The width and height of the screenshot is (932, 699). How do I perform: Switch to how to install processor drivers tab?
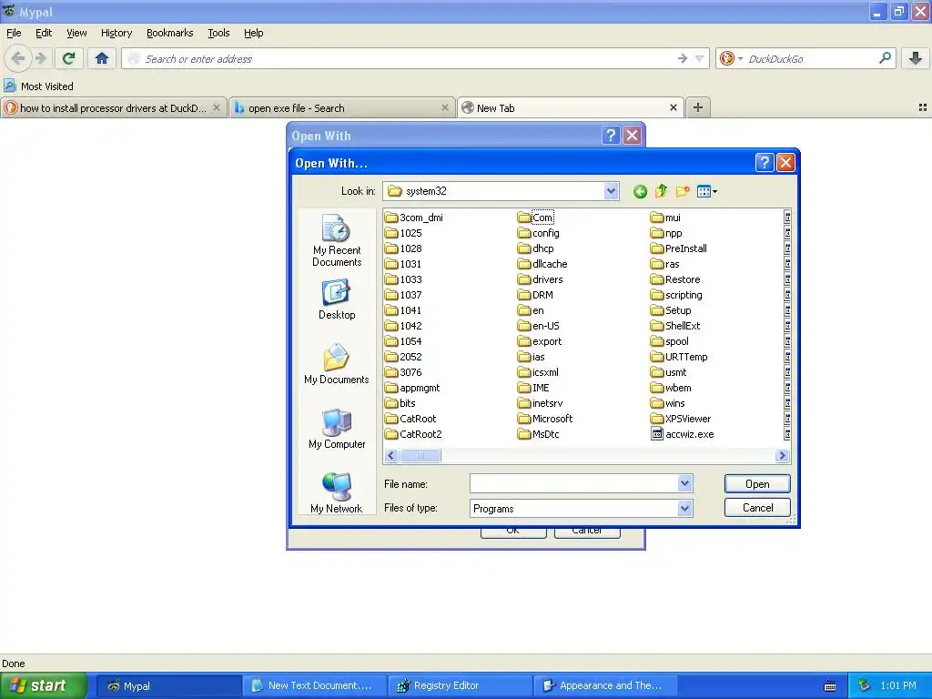click(x=113, y=107)
